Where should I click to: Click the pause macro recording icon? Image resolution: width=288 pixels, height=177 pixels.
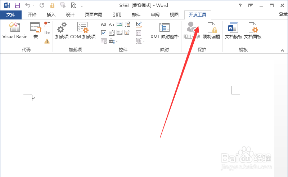coord(47,33)
